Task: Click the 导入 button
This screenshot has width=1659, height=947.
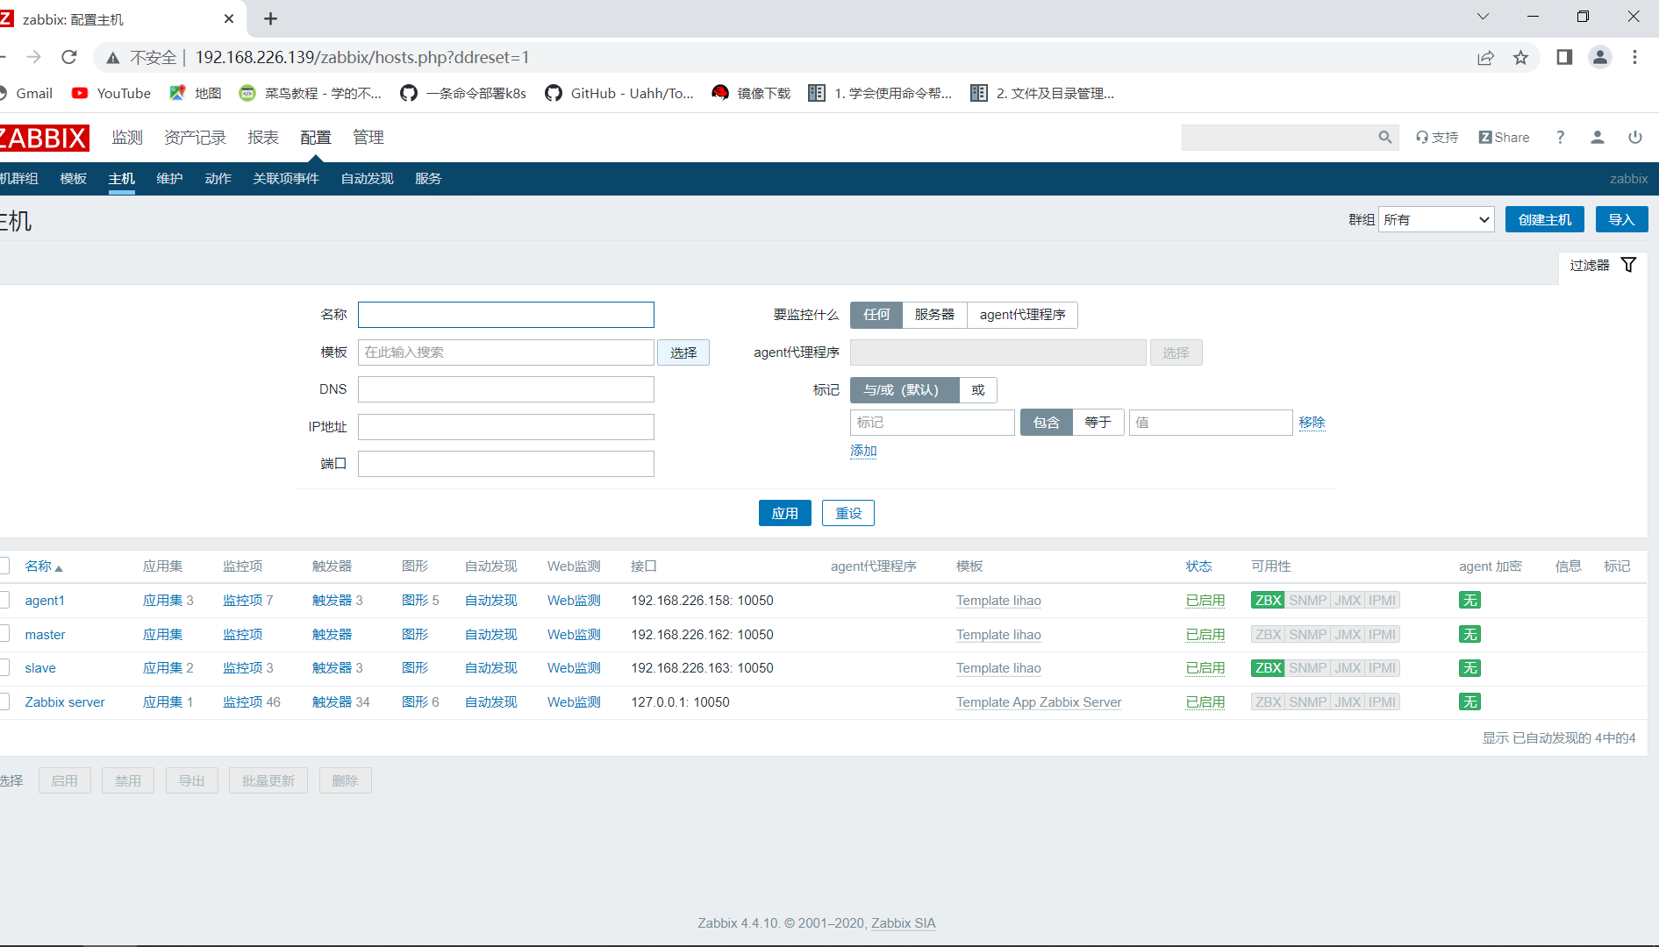Action: point(1621,219)
